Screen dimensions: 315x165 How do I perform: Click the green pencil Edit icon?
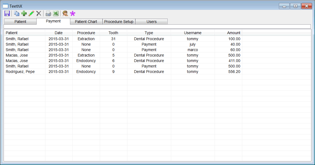point(31,13)
